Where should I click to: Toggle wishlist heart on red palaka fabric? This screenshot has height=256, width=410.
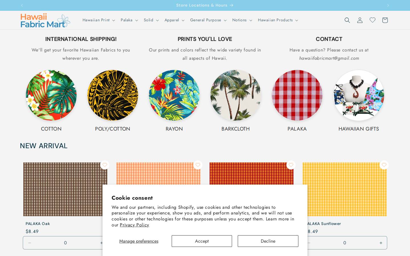291,165
